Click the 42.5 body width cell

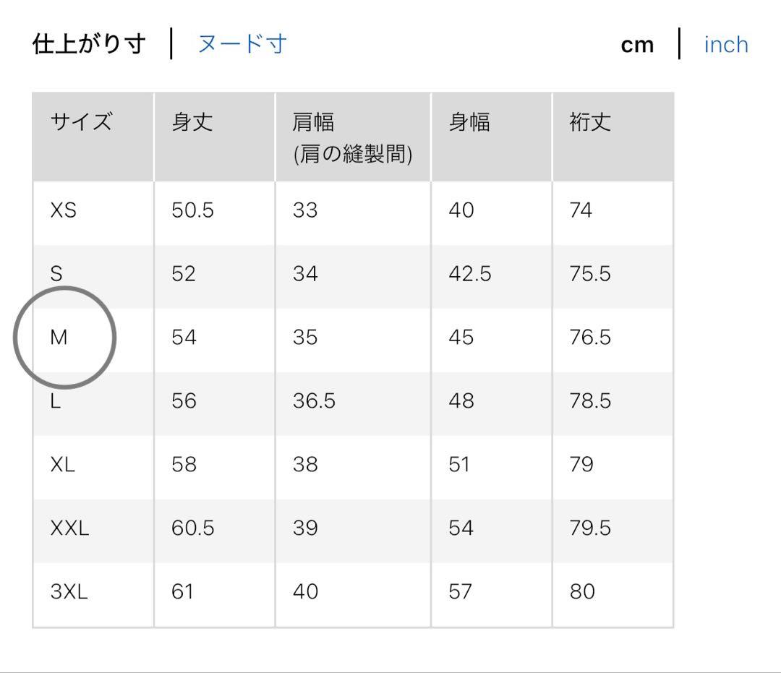point(470,274)
